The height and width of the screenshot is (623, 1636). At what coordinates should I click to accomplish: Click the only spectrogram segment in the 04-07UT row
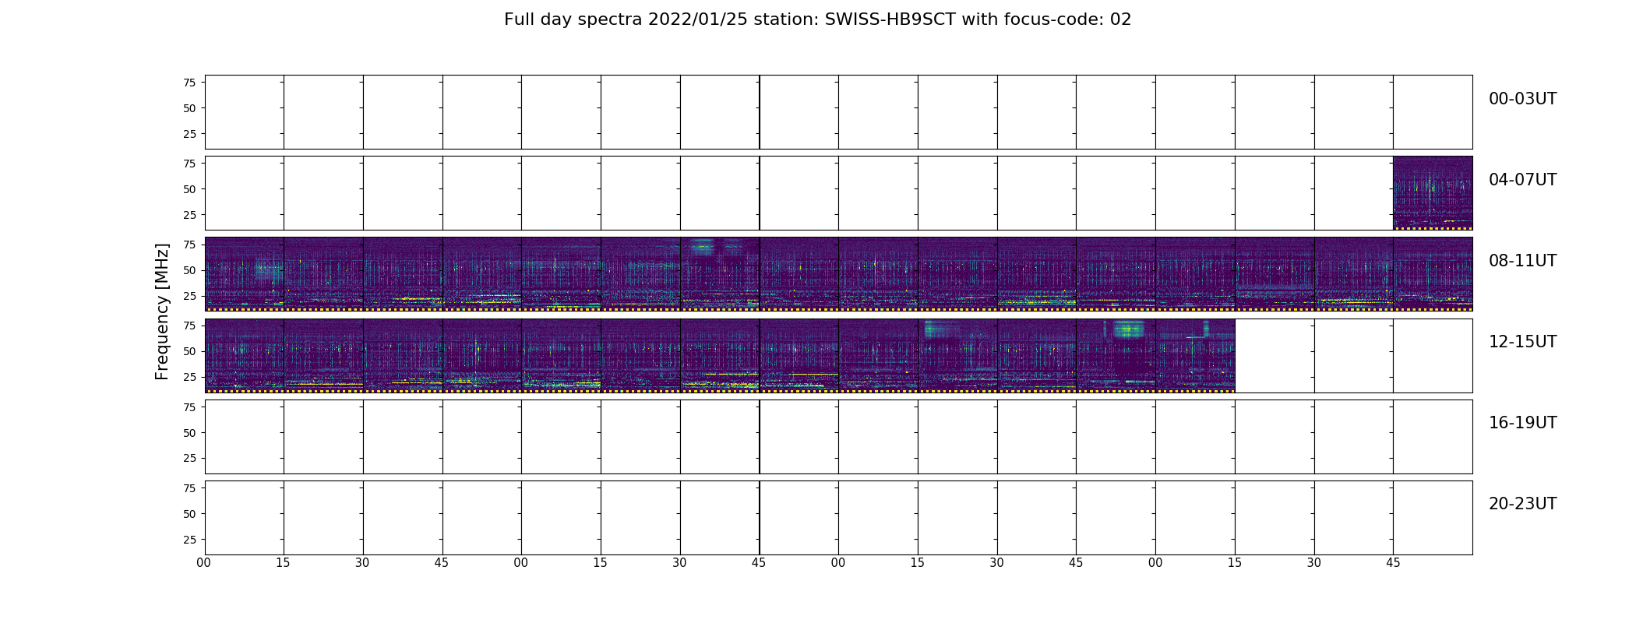coord(1433,193)
